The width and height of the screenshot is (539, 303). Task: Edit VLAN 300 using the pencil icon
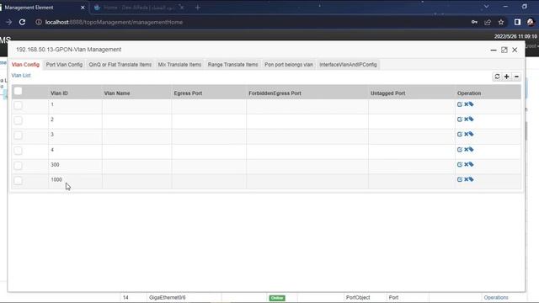click(460, 165)
